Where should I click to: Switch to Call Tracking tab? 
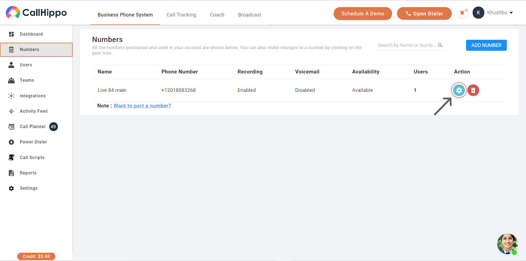[x=181, y=15]
